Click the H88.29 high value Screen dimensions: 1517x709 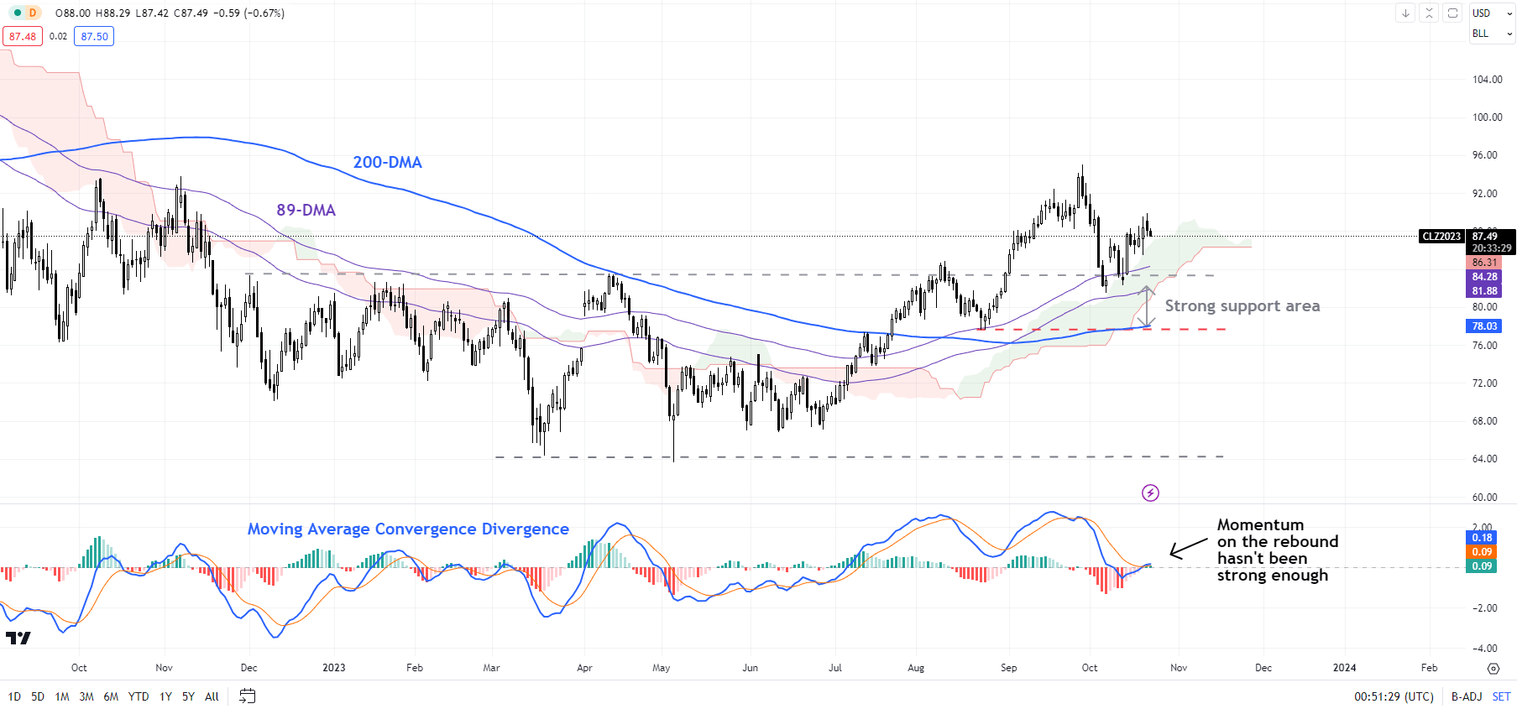(113, 13)
